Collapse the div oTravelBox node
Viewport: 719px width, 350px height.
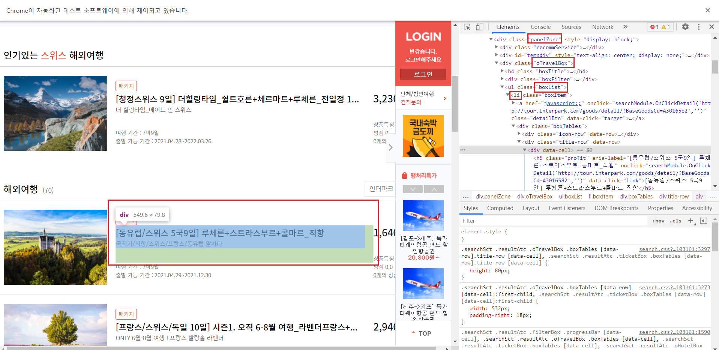tap(496, 63)
